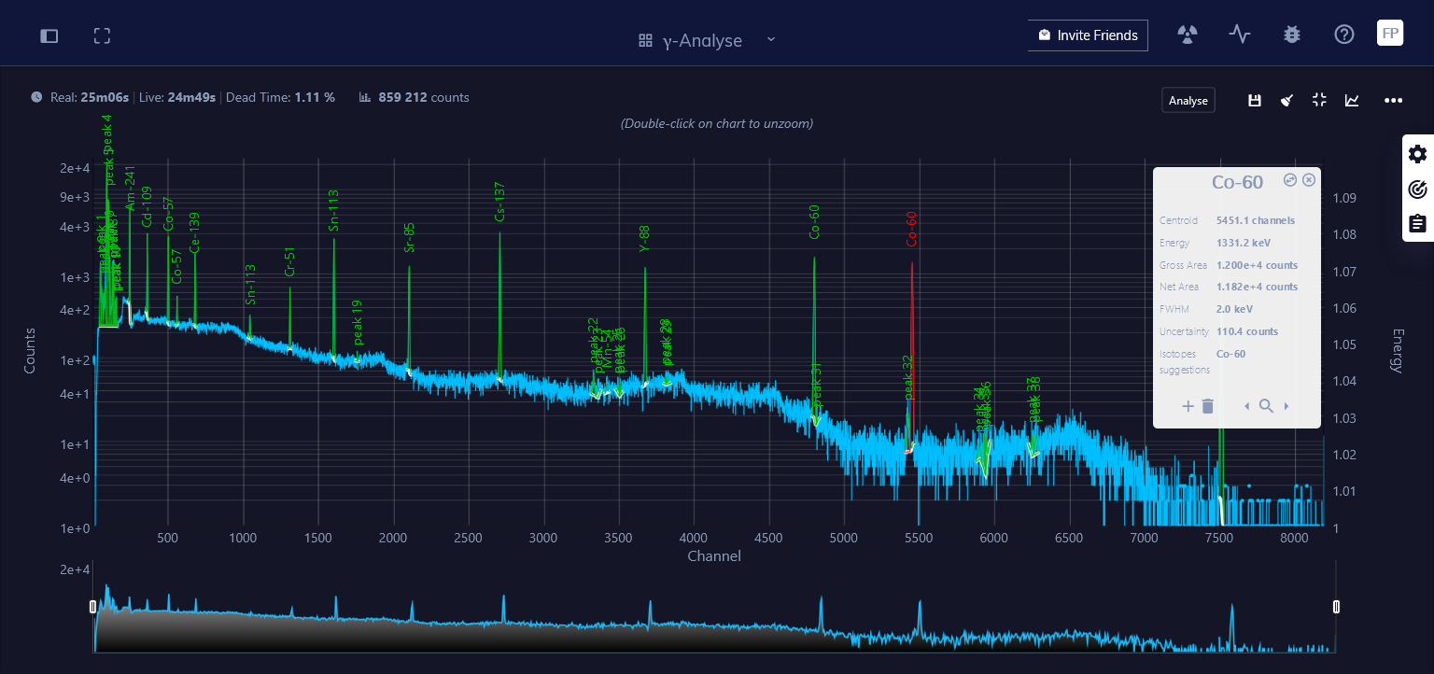This screenshot has width=1434, height=674.
Task: Click the plus icon in Co-60 panel
Action: (1188, 406)
